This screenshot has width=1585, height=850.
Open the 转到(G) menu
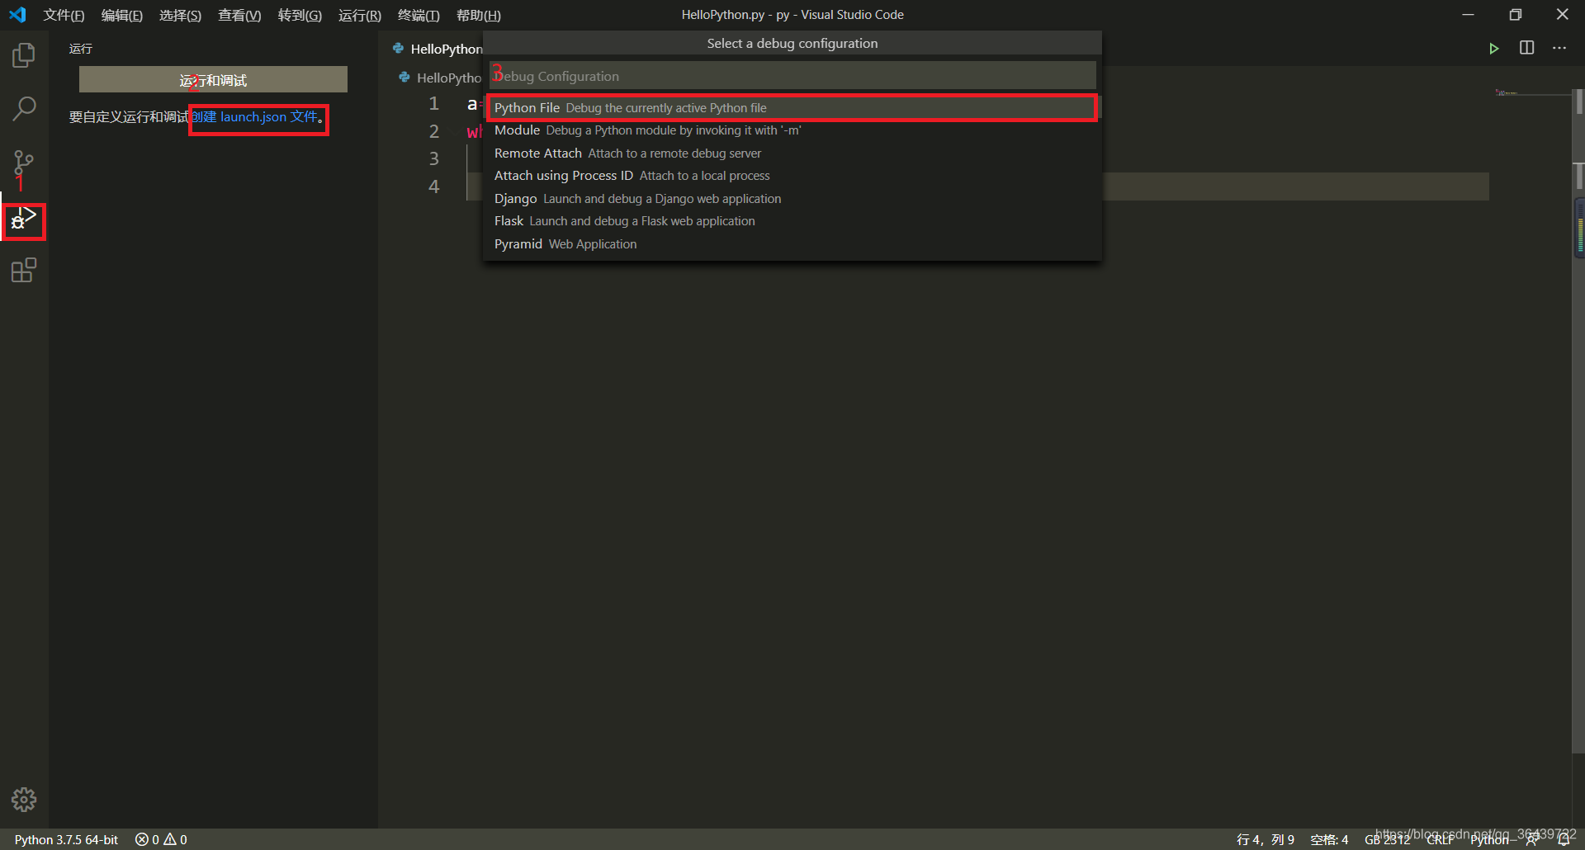(x=300, y=15)
